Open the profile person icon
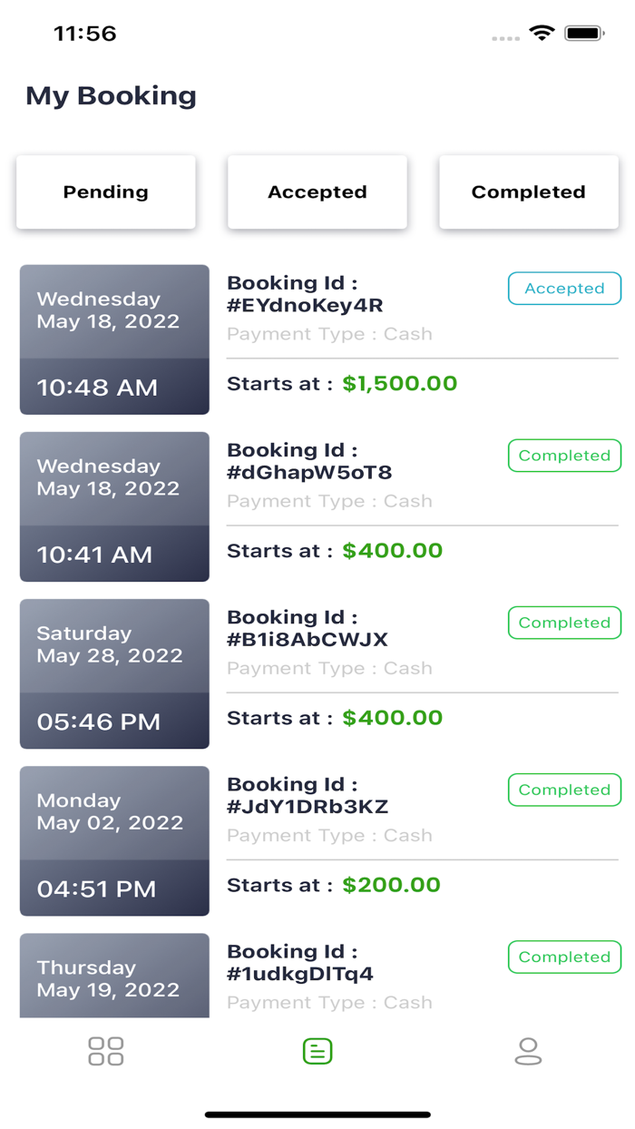The height and width of the screenshot is (1129, 635). 528,1051
